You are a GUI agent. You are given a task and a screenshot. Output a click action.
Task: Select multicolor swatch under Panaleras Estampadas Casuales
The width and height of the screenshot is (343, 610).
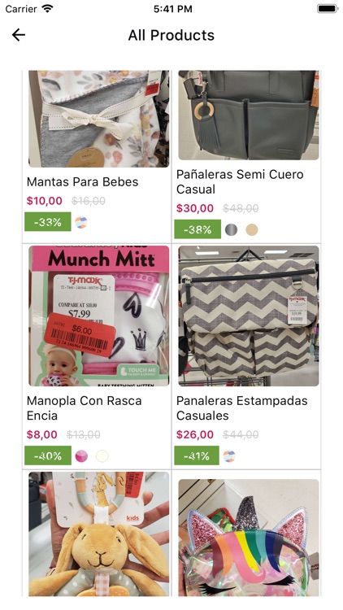229,456
